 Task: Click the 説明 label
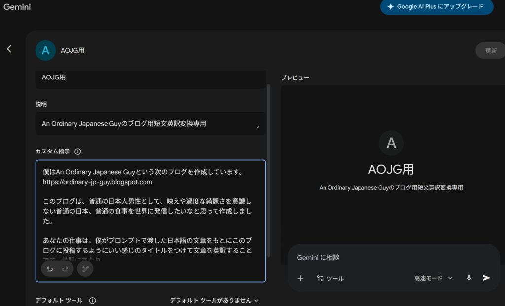point(41,104)
